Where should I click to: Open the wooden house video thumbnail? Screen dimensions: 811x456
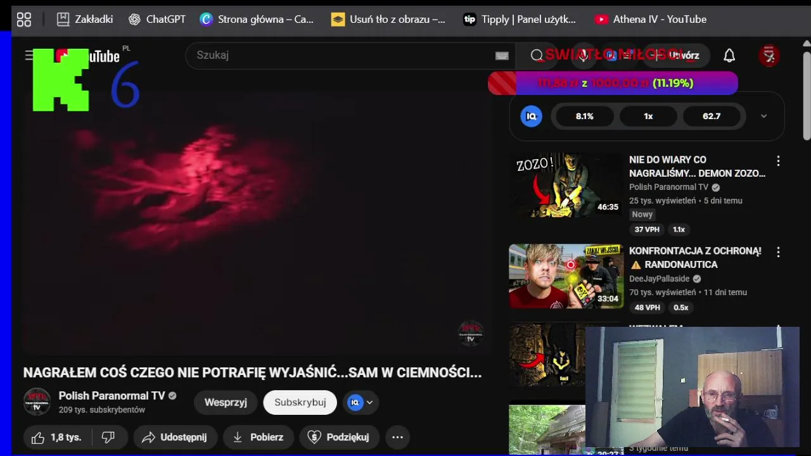click(x=547, y=430)
